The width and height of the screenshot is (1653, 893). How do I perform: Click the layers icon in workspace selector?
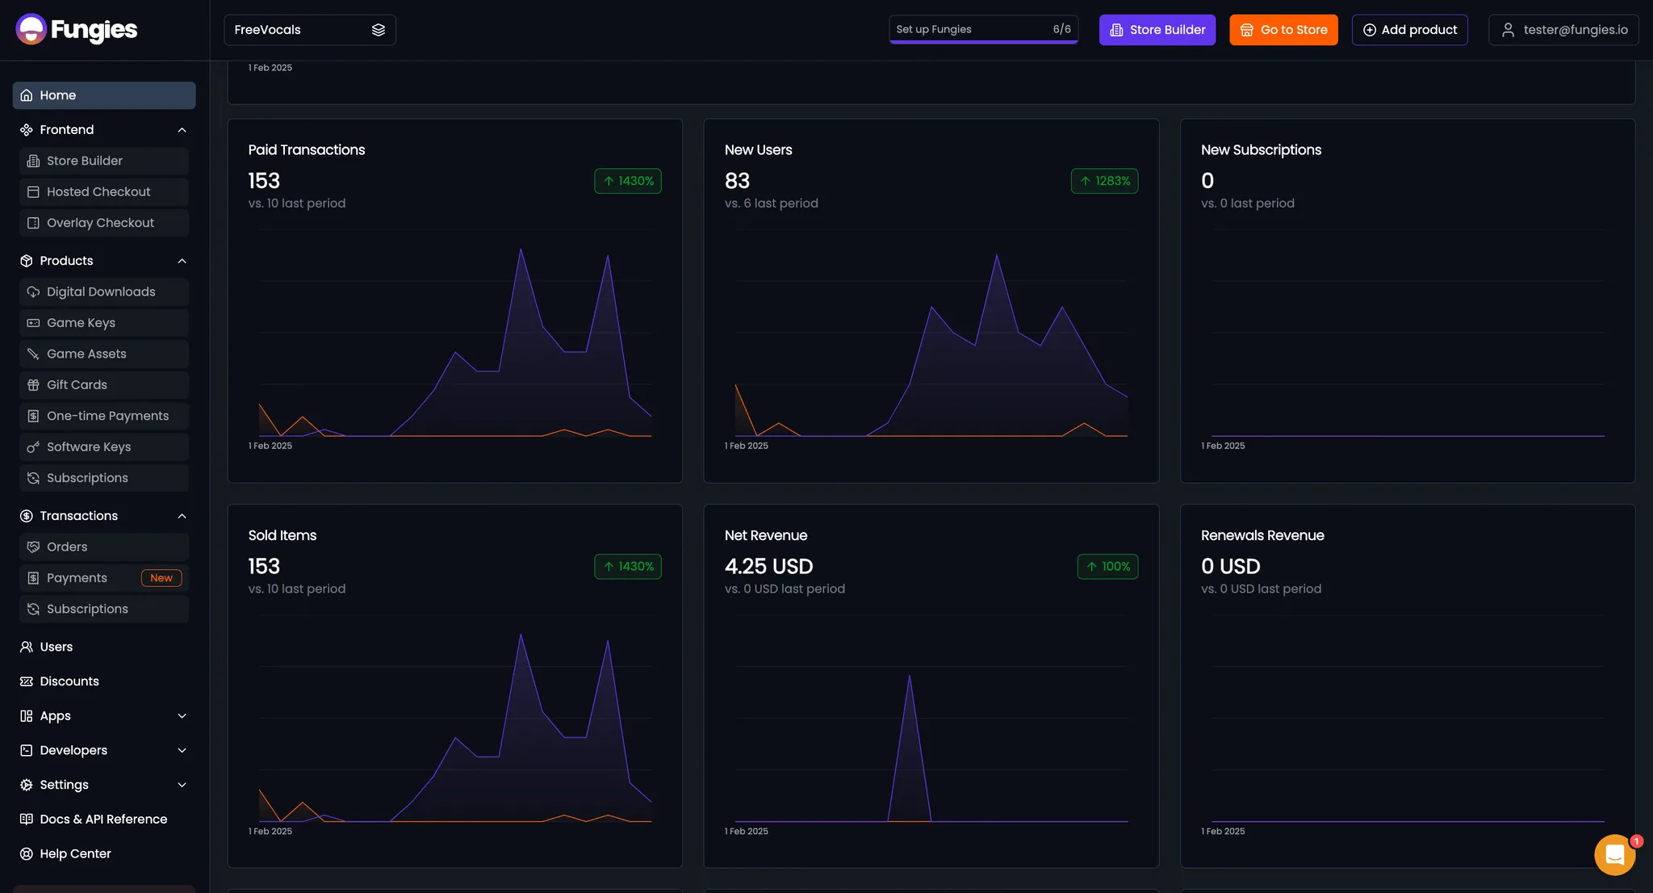pos(379,30)
